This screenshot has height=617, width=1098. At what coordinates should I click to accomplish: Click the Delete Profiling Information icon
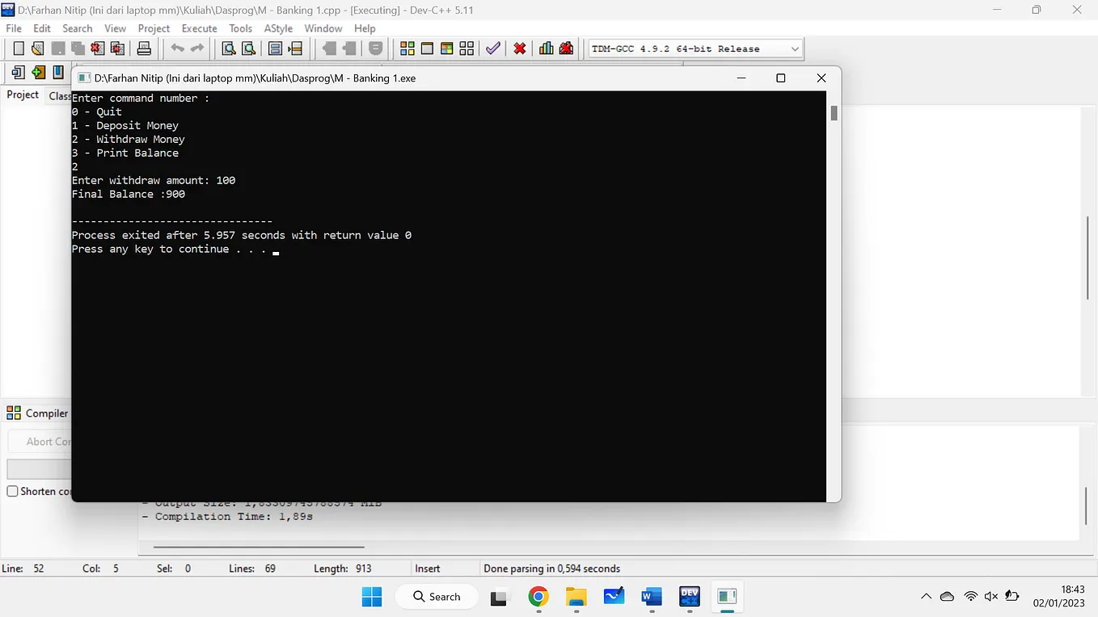point(566,48)
